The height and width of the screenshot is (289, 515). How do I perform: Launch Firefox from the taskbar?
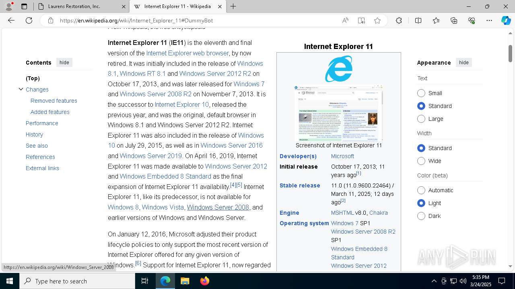click(x=204, y=281)
